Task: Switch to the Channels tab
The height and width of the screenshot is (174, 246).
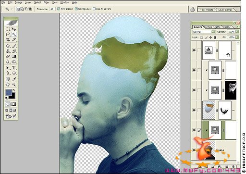Action: pos(208,27)
